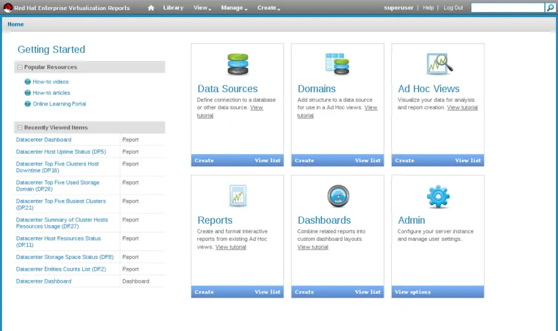Open Datacenter Summary of Cluster Hosts Resources Usage (DR27)

pyautogui.click(x=62, y=223)
